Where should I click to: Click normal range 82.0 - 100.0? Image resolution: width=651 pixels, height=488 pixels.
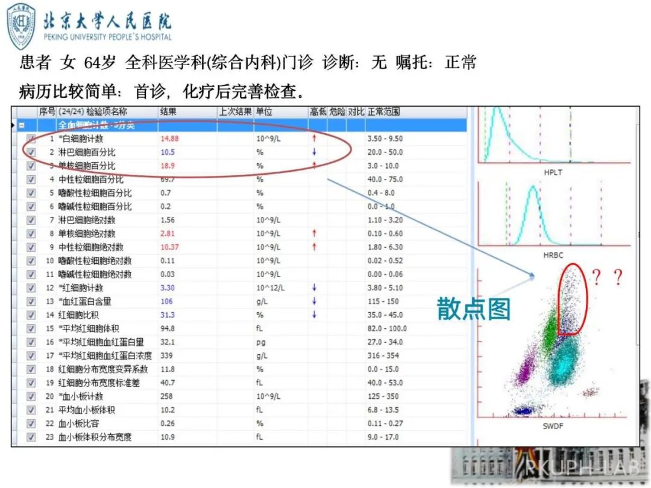[x=387, y=329]
